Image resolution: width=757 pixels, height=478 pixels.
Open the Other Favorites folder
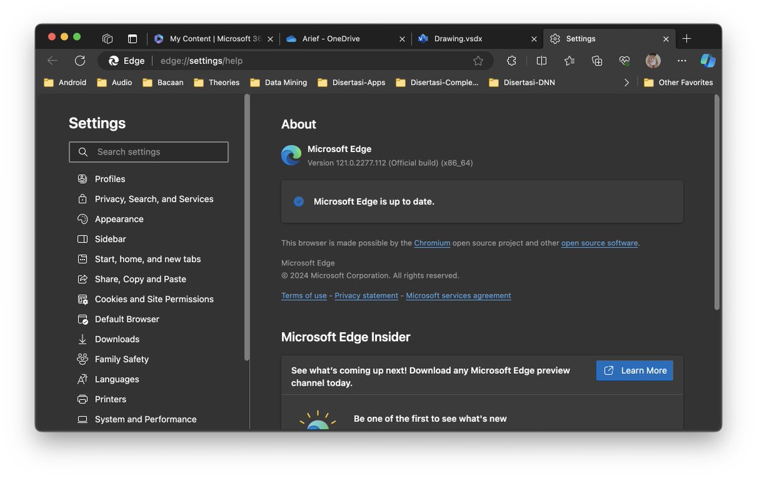tap(678, 82)
